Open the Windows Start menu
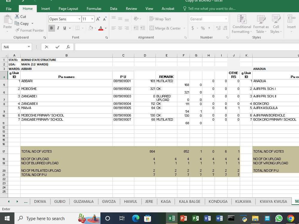The height and width of the screenshot is (224, 299). (x=7, y=218)
